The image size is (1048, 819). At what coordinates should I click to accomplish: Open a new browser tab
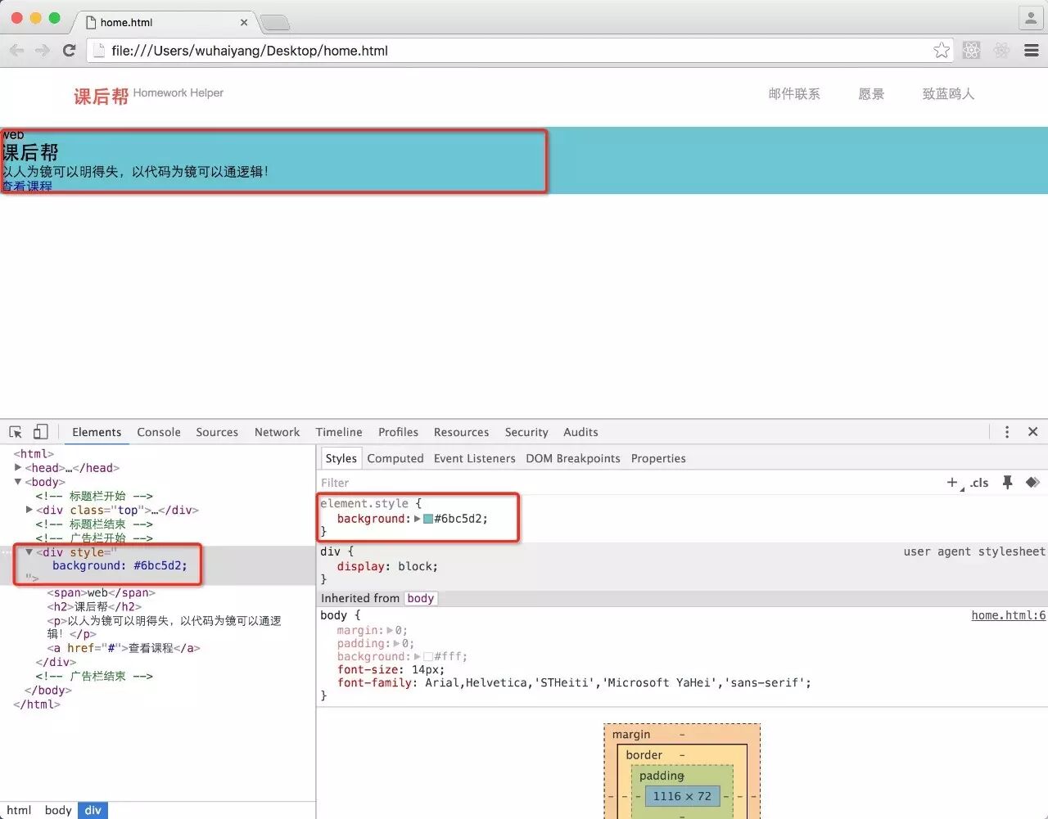coord(274,22)
